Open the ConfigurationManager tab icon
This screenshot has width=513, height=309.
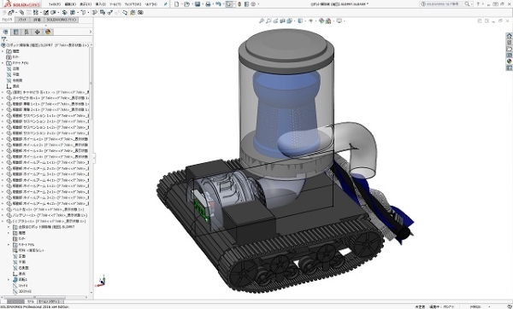(27, 32)
